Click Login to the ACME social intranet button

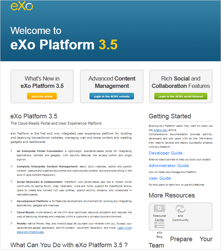point(181,96)
